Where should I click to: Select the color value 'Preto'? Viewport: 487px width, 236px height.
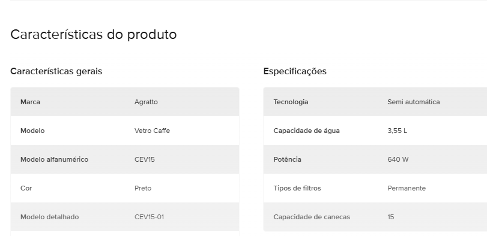(x=143, y=188)
